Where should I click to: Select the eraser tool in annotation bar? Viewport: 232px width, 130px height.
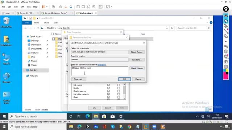[226, 36]
